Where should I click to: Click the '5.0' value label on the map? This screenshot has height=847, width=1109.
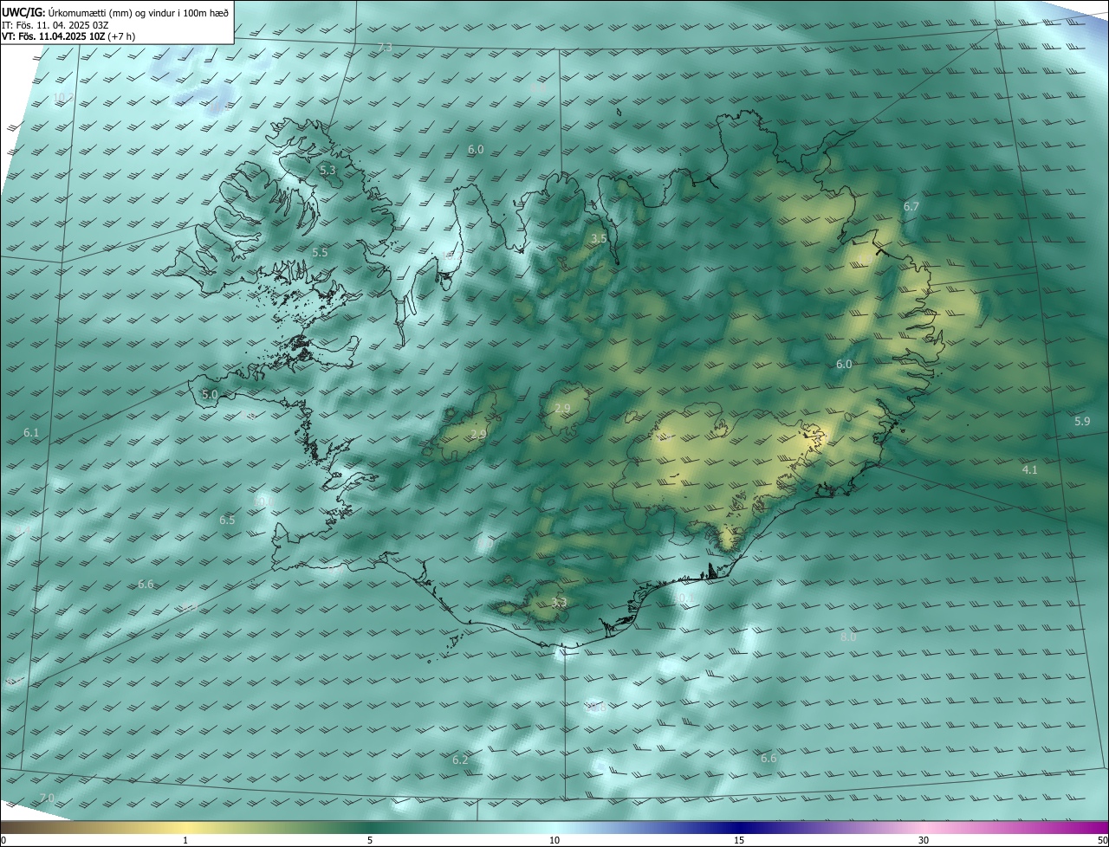[210, 394]
